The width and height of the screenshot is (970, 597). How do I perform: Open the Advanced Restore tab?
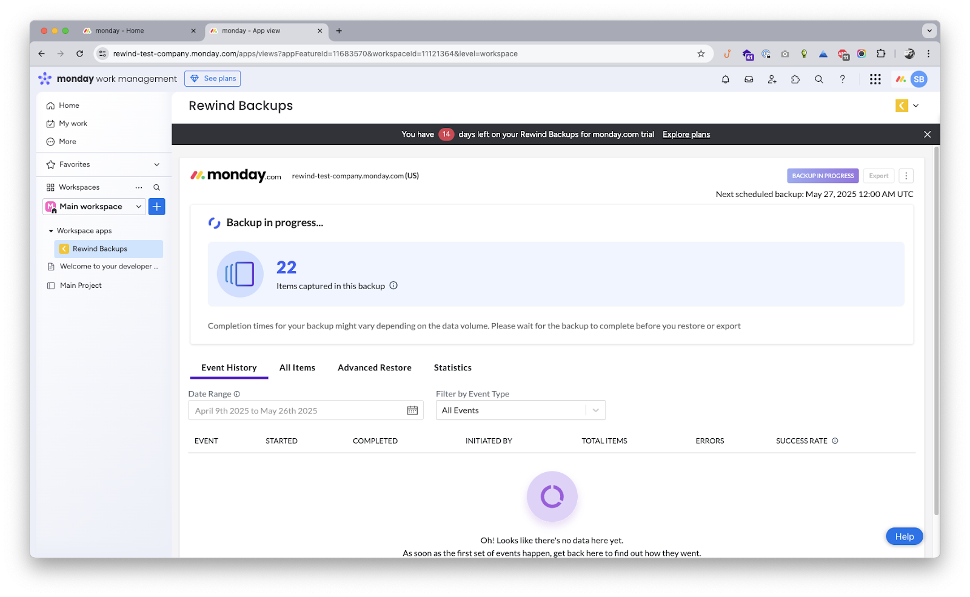tap(375, 368)
